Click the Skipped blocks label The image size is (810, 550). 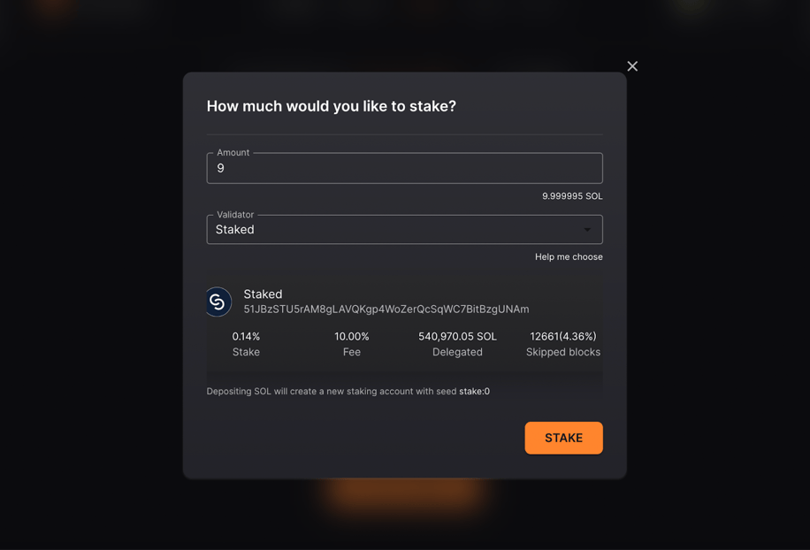563,352
